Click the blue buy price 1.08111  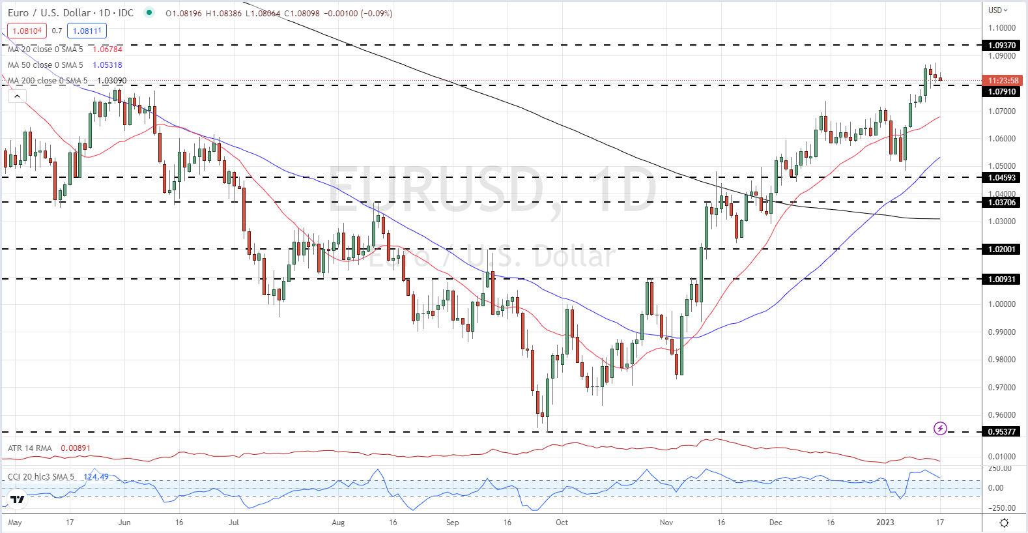coord(87,31)
